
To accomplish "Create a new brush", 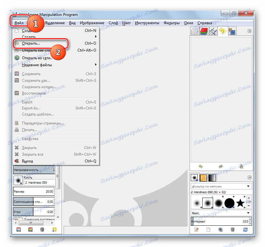I will click(x=209, y=229).
